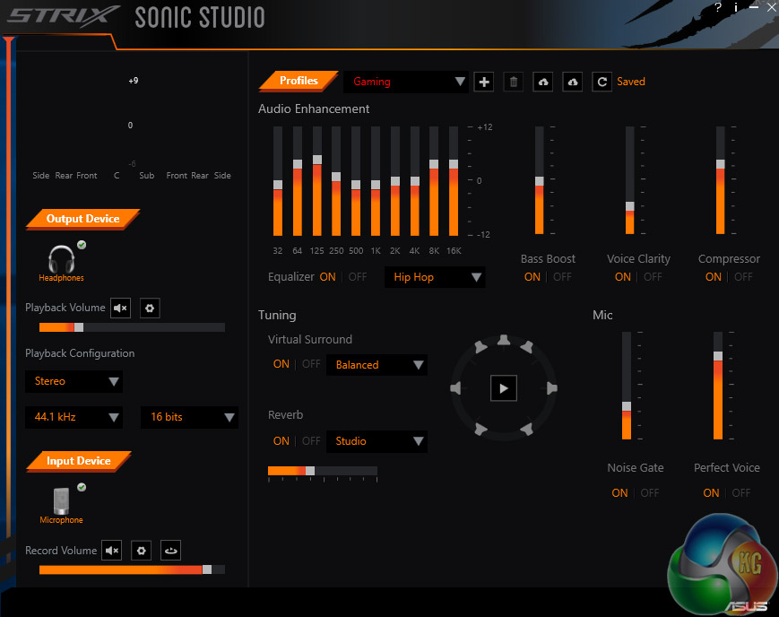The width and height of the screenshot is (779, 617).
Task: Click the Saved status text
Action: coord(631,82)
